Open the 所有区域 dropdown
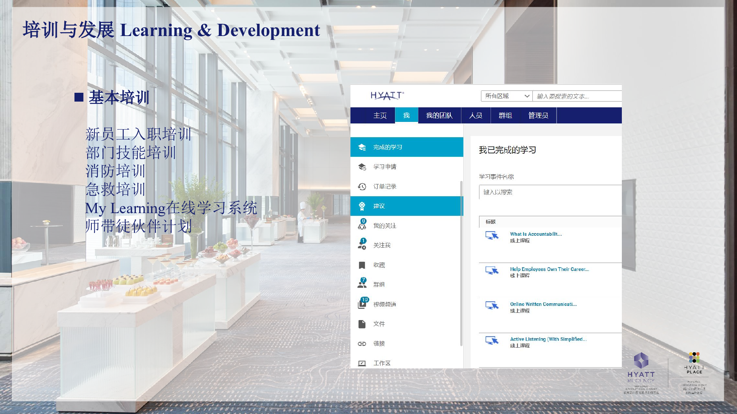 (506, 96)
